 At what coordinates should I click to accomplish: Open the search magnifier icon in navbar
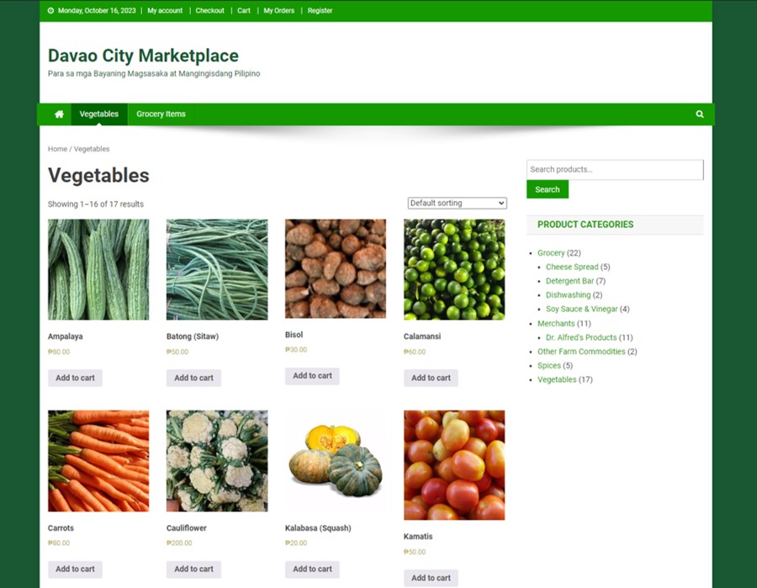pyautogui.click(x=699, y=114)
